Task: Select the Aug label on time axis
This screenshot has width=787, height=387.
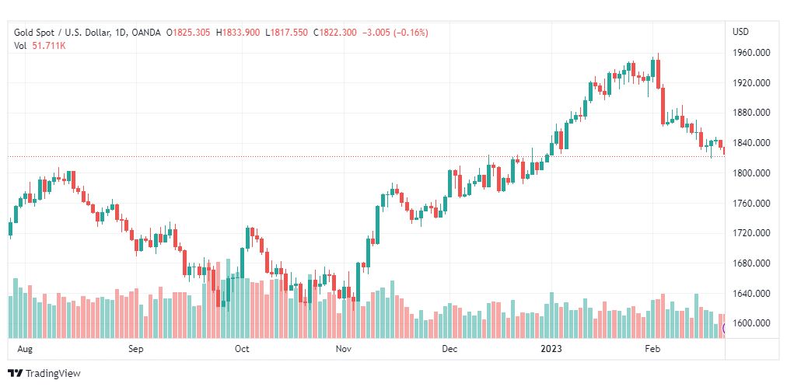Action: [x=25, y=350]
